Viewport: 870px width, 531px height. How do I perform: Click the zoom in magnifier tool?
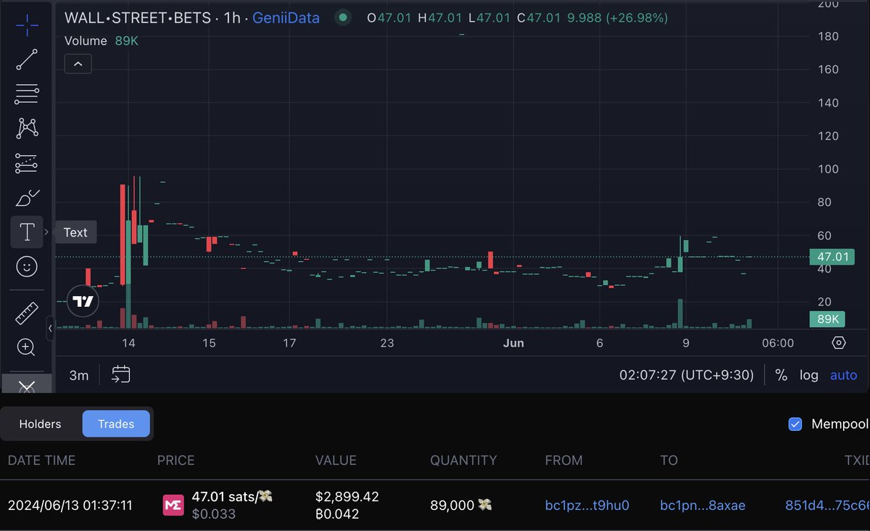point(27,347)
